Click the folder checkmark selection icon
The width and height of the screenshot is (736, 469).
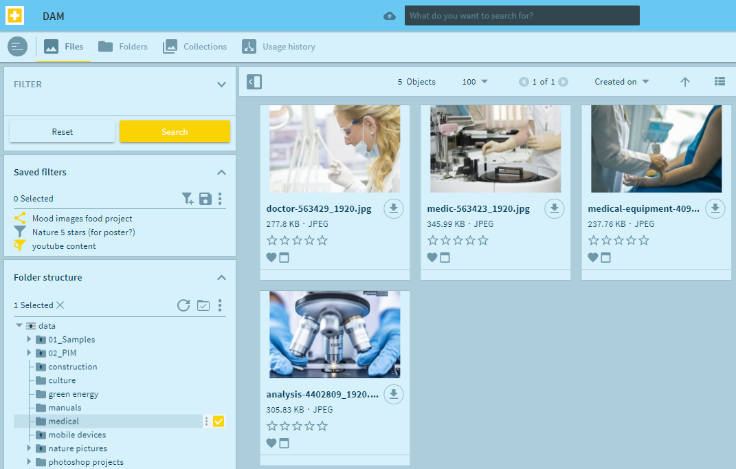click(203, 305)
